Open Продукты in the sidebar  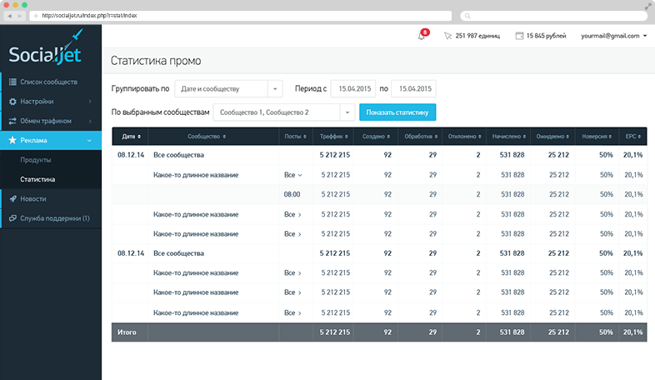coord(37,160)
